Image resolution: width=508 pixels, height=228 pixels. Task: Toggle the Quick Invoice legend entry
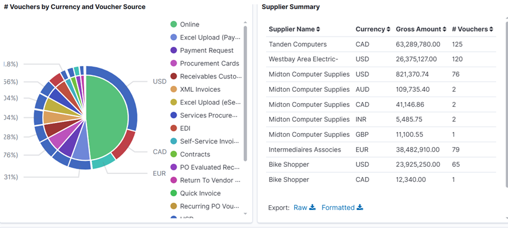(x=195, y=193)
